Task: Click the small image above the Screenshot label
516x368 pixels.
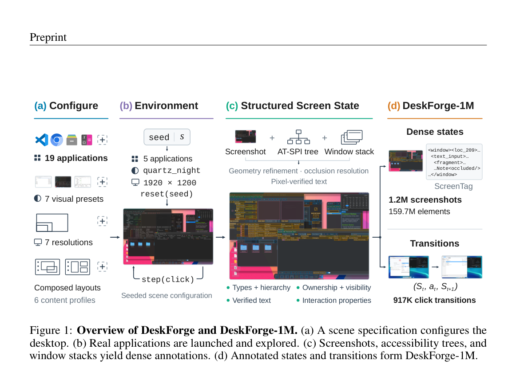Action: point(246,137)
